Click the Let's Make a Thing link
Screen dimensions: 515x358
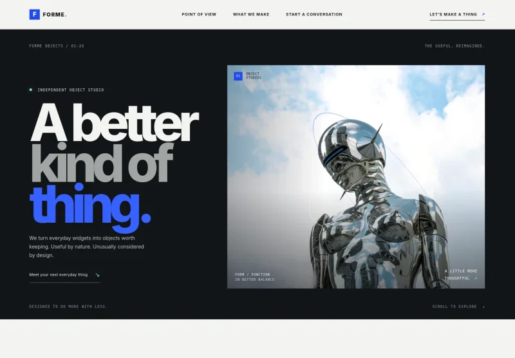coord(457,15)
